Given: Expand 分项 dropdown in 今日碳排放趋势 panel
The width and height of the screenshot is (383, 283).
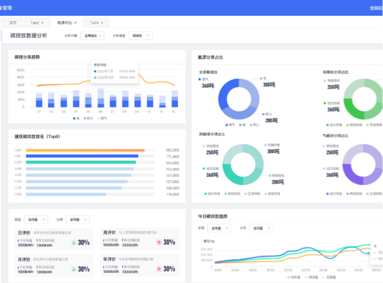Looking at the screenshot, I should tap(261, 228).
